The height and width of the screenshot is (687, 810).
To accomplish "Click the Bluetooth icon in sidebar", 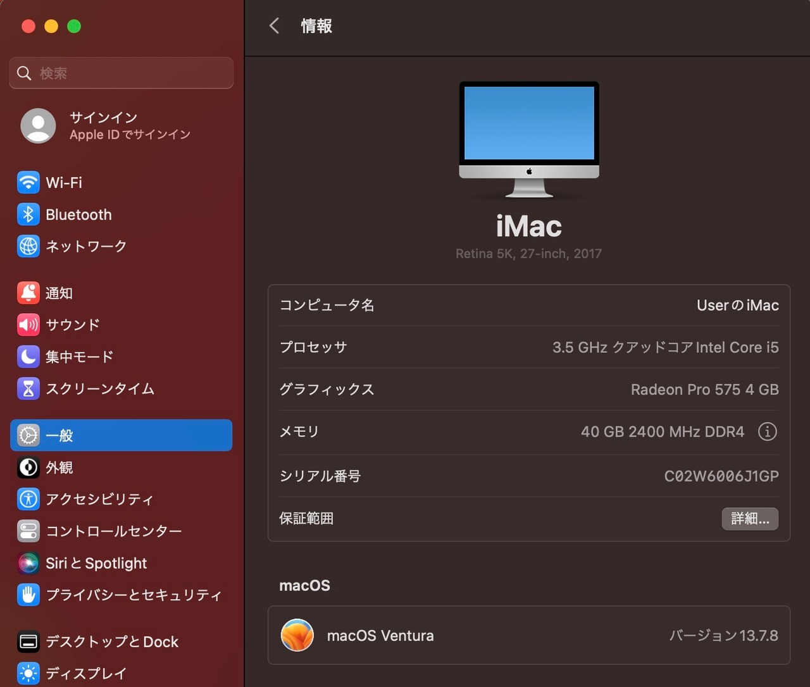I will [28, 214].
